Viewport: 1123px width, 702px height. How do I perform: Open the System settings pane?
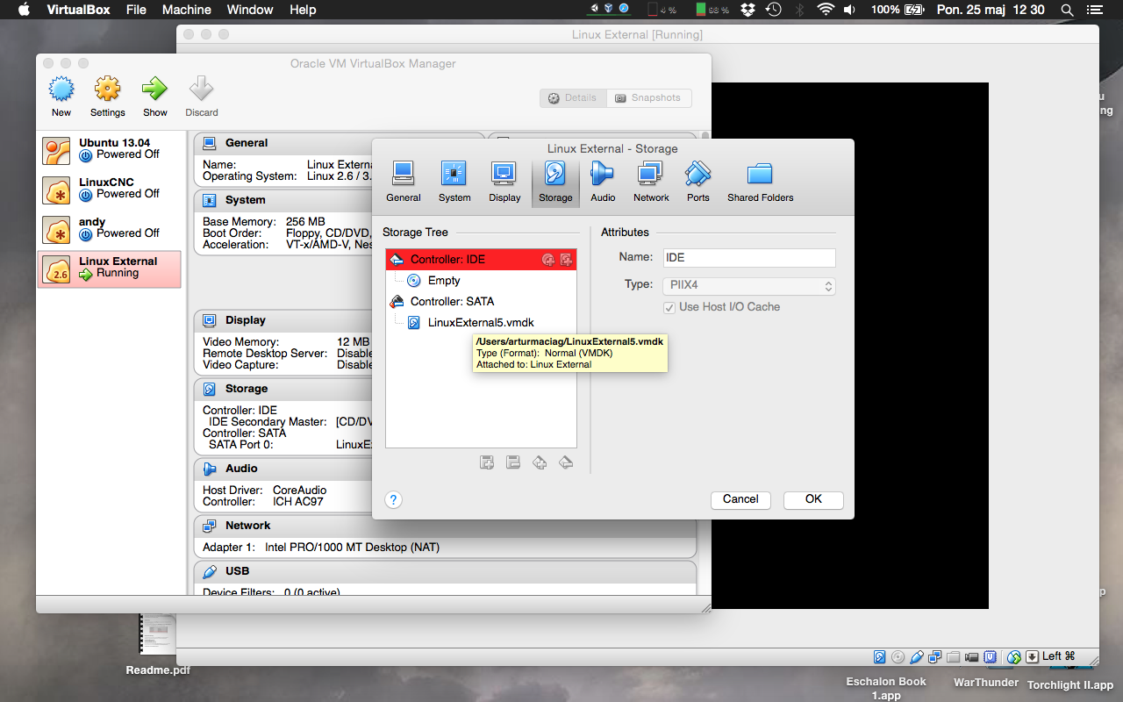click(454, 182)
